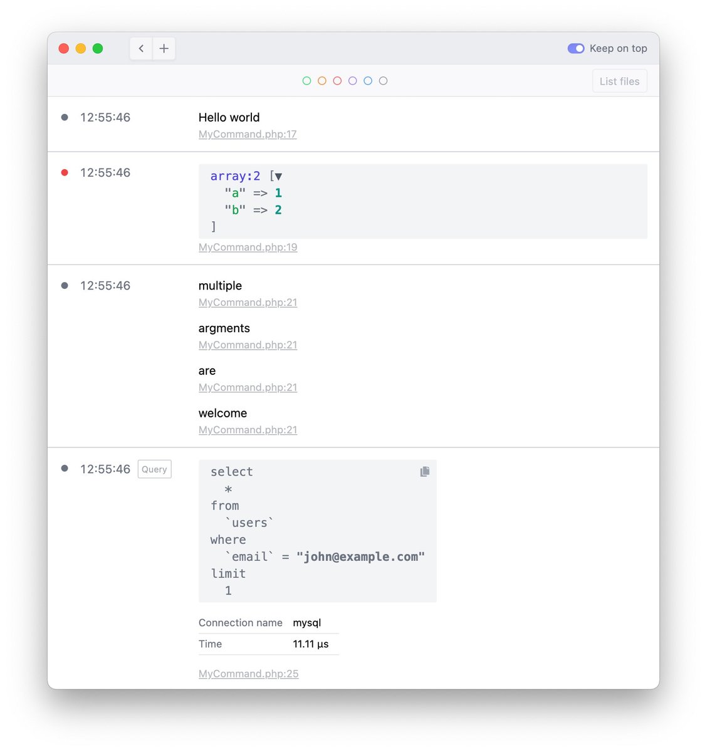Click the Connection name label
Image resolution: width=707 pixels, height=752 pixels.
[241, 623]
